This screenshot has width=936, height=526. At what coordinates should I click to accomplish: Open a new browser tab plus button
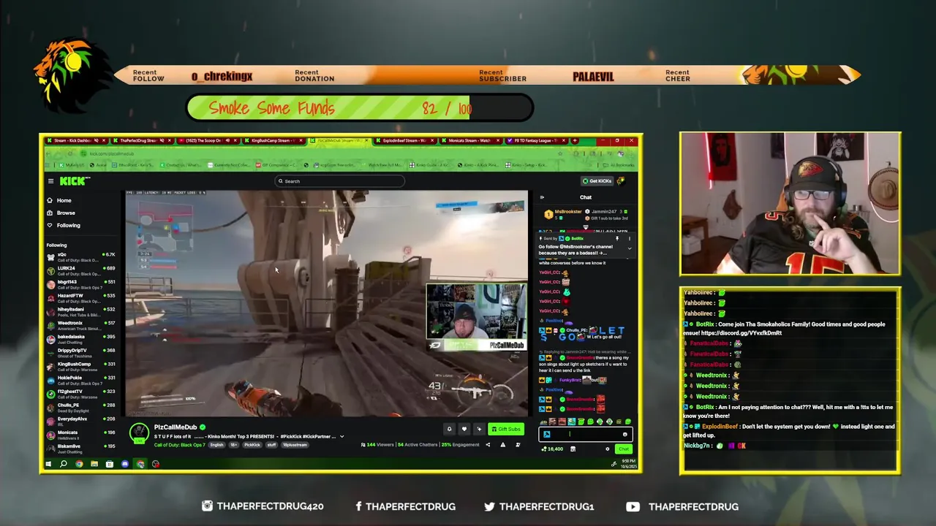(x=575, y=140)
